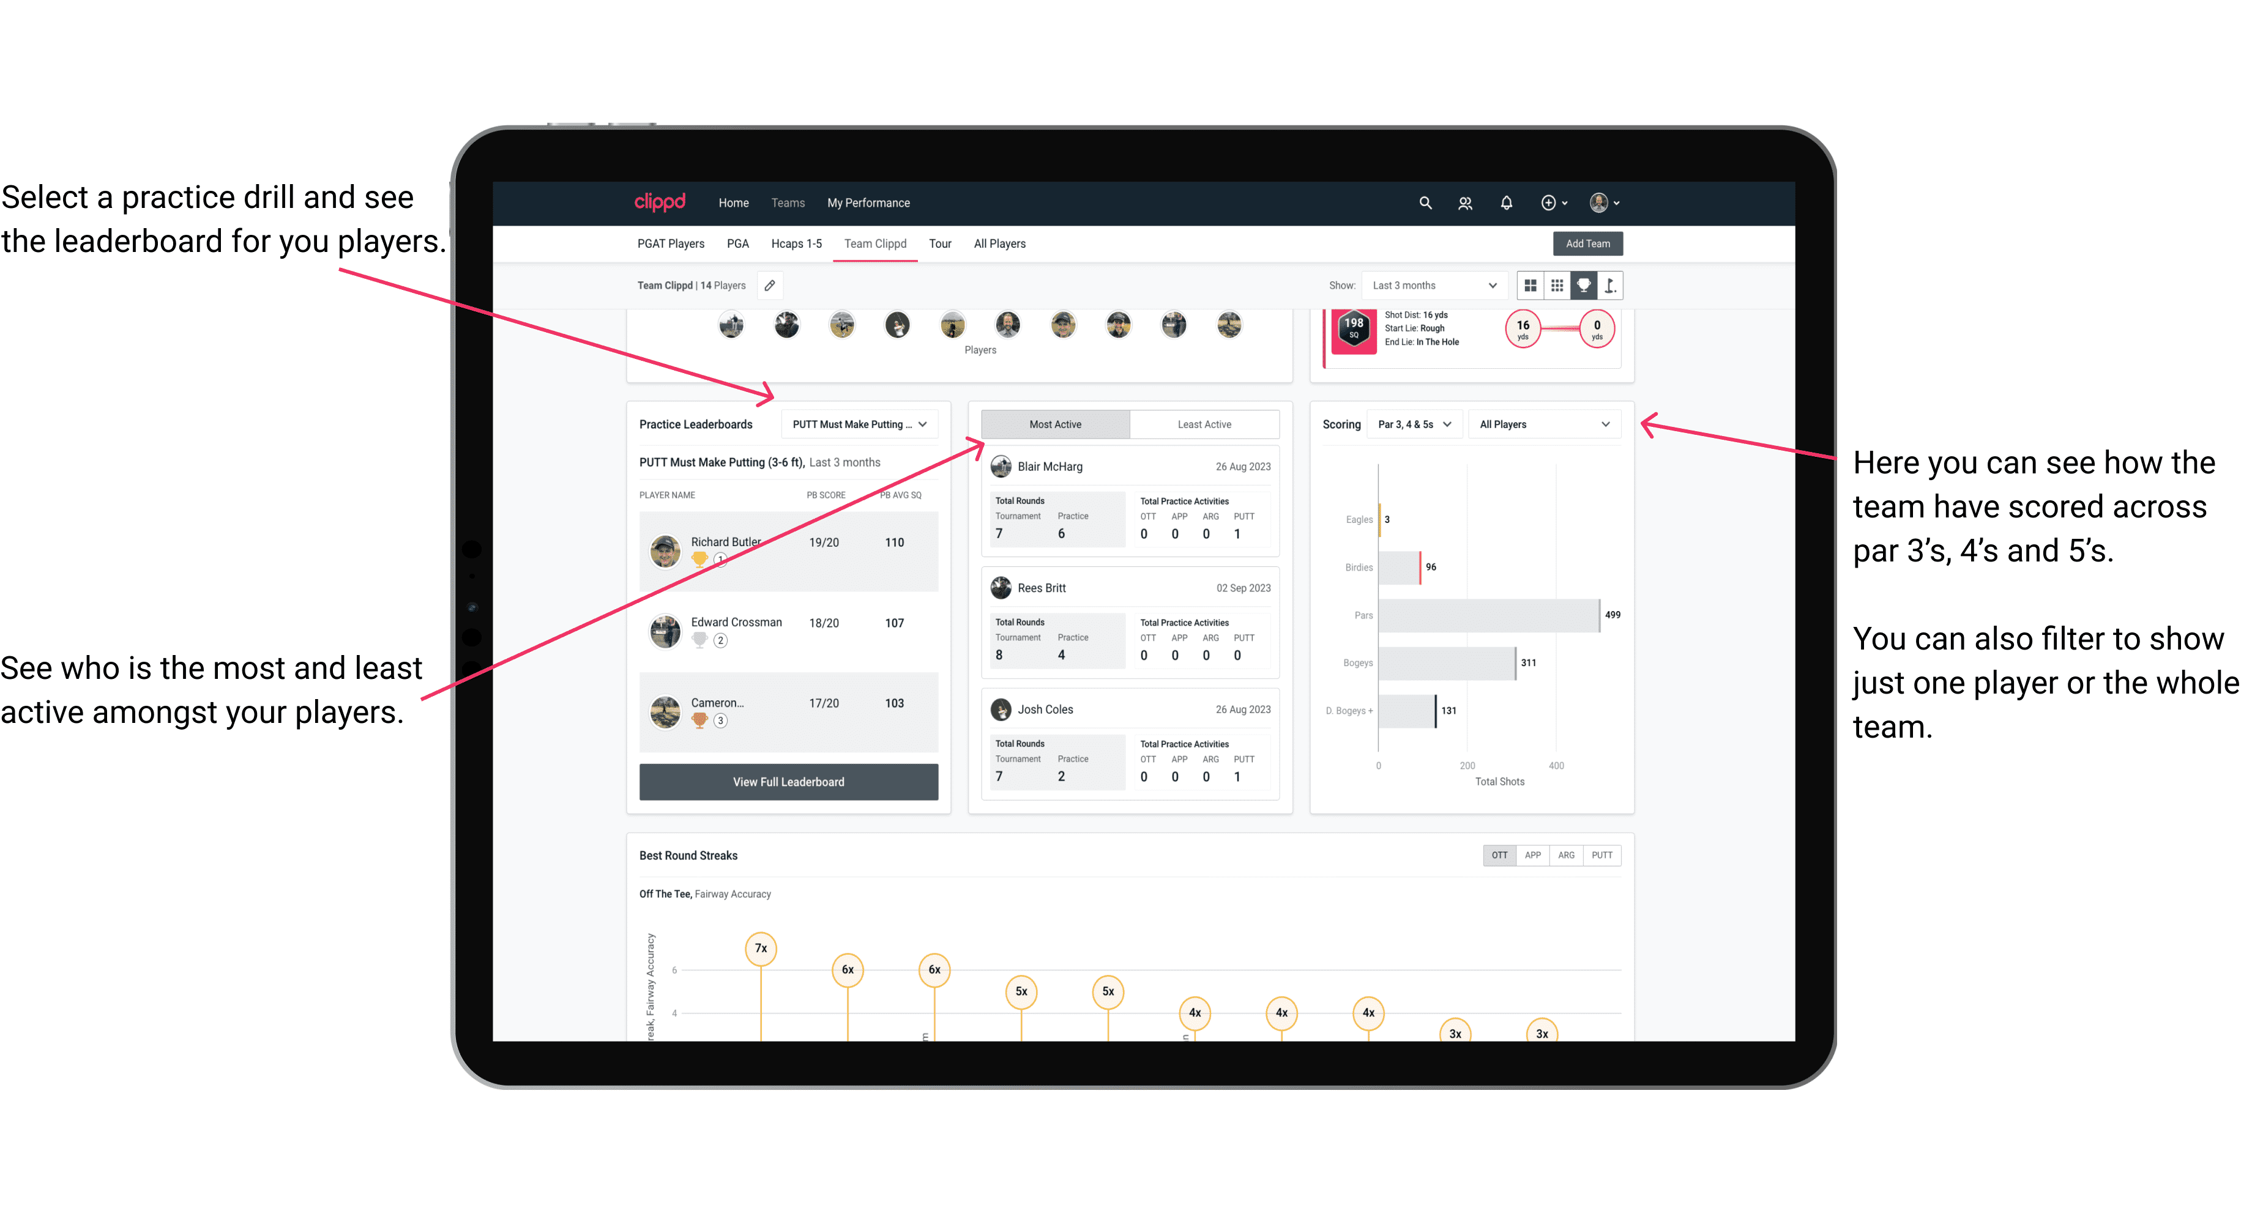Click the View Full Leaderboard button
The height and width of the screenshot is (1211, 2252).
click(x=788, y=782)
